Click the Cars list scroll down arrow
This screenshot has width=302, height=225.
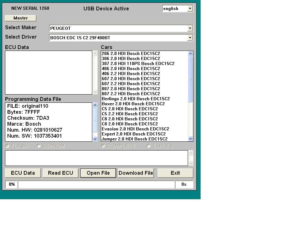190,139
